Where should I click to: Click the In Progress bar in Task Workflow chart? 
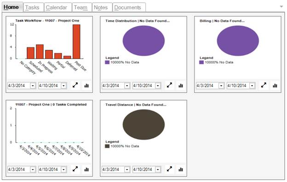(40, 52)
